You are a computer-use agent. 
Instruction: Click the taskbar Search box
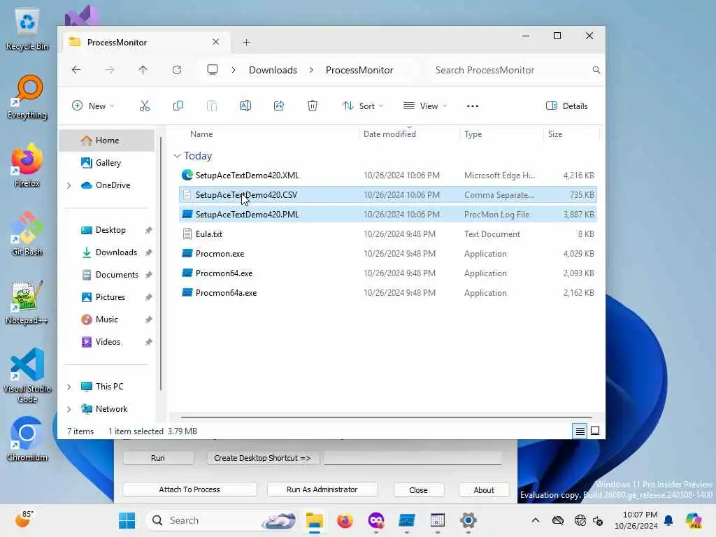click(x=222, y=520)
